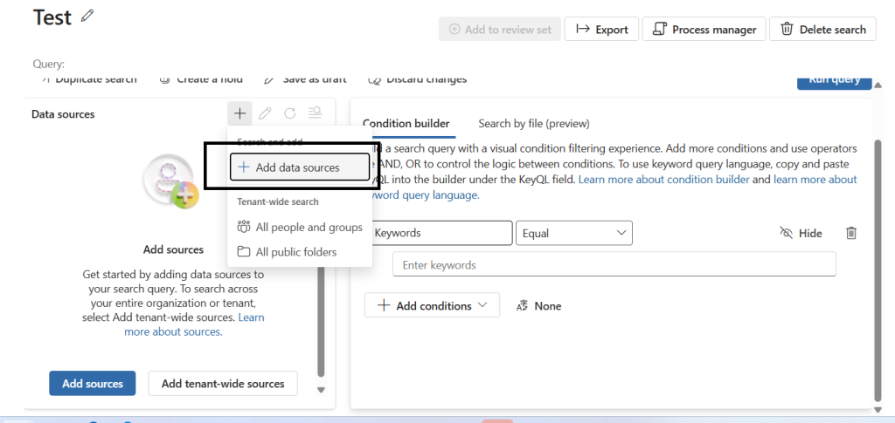Click Create a hold toolbar option
The width and height of the screenshot is (895, 423).
coord(202,79)
